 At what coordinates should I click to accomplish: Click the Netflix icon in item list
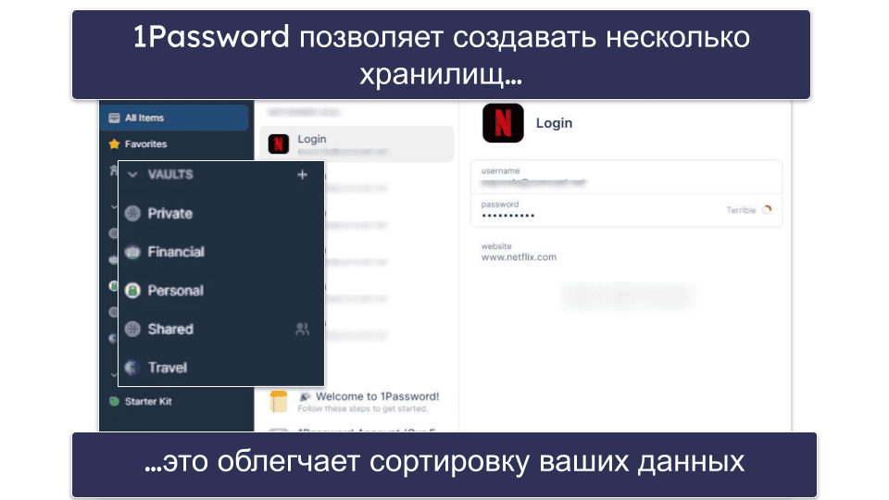coord(279,144)
